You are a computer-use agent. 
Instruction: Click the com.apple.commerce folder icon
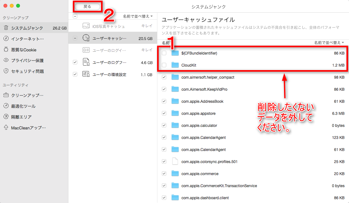(175, 174)
